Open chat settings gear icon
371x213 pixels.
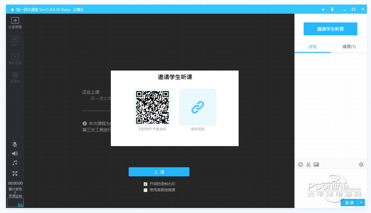pyautogui.click(x=361, y=164)
